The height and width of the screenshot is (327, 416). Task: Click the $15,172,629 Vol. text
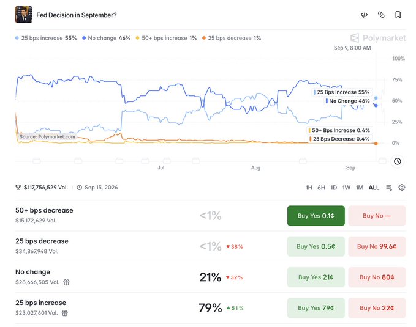[x=36, y=221]
